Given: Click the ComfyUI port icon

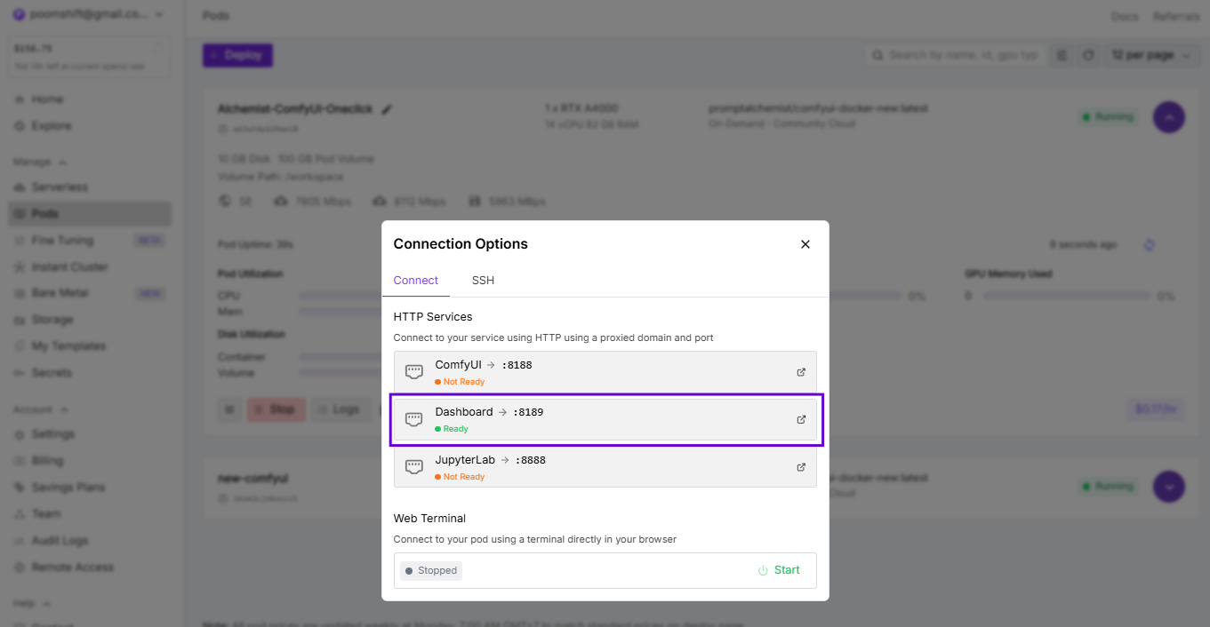Looking at the screenshot, I should click(414, 372).
